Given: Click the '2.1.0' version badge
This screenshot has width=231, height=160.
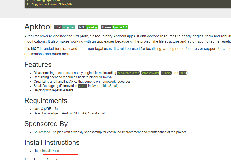Looking at the screenshot, I should click(x=82, y=86).
